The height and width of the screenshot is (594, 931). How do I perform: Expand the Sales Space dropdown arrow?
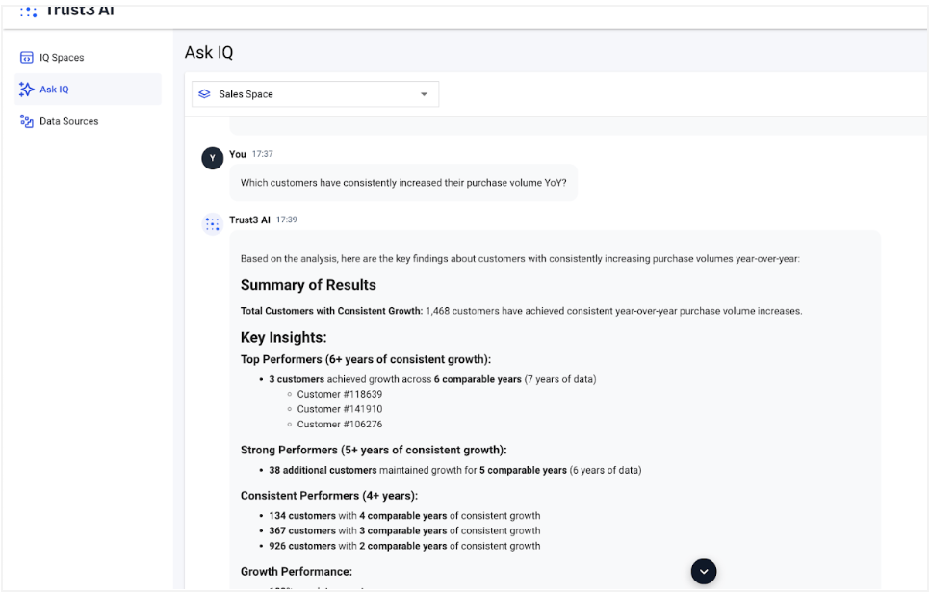pyautogui.click(x=424, y=94)
